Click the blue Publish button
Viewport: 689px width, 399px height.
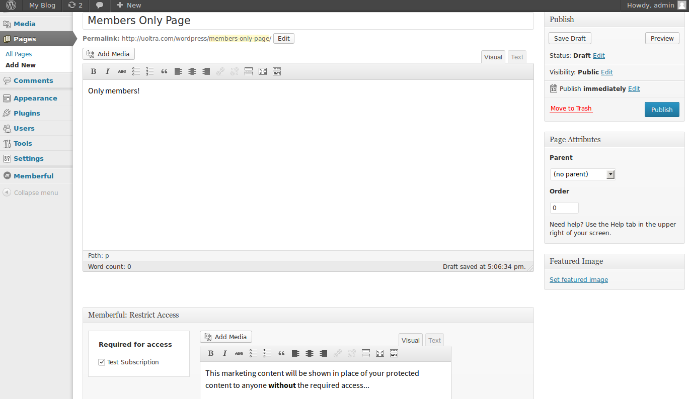click(661, 110)
